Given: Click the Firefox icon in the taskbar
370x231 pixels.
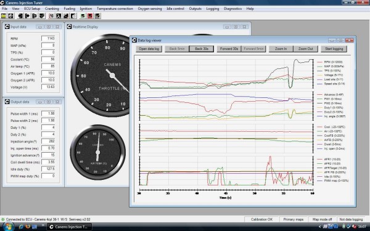Looking at the screenshot, I should [x=28, y=227].
